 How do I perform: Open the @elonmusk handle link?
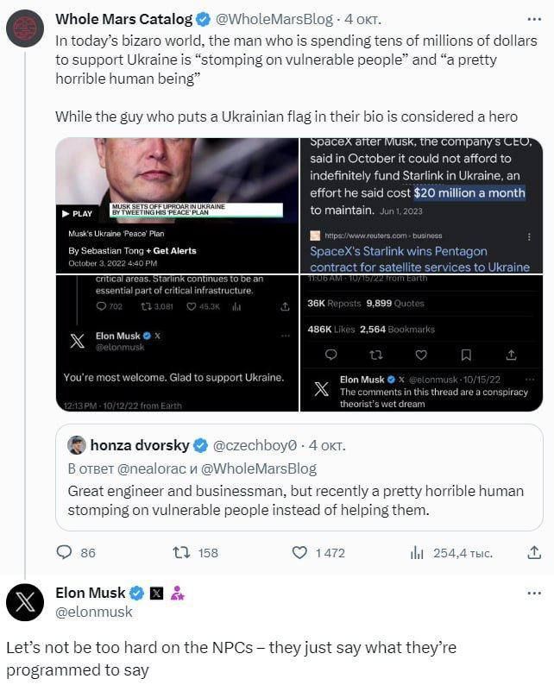point(94,612)
